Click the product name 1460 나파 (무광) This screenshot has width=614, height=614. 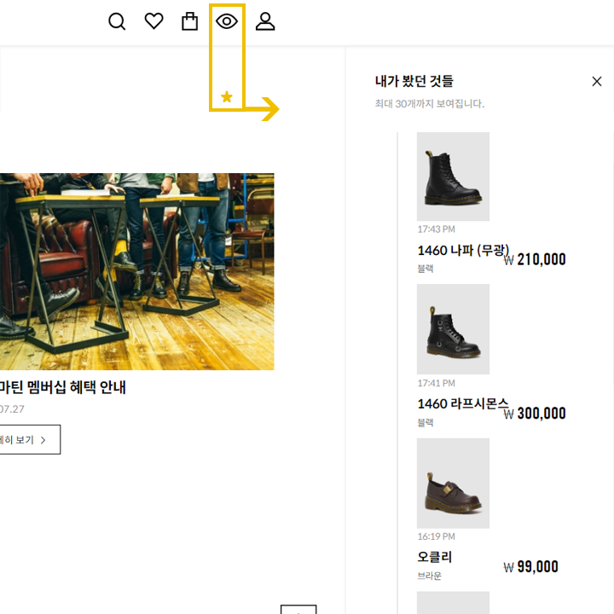463,250
